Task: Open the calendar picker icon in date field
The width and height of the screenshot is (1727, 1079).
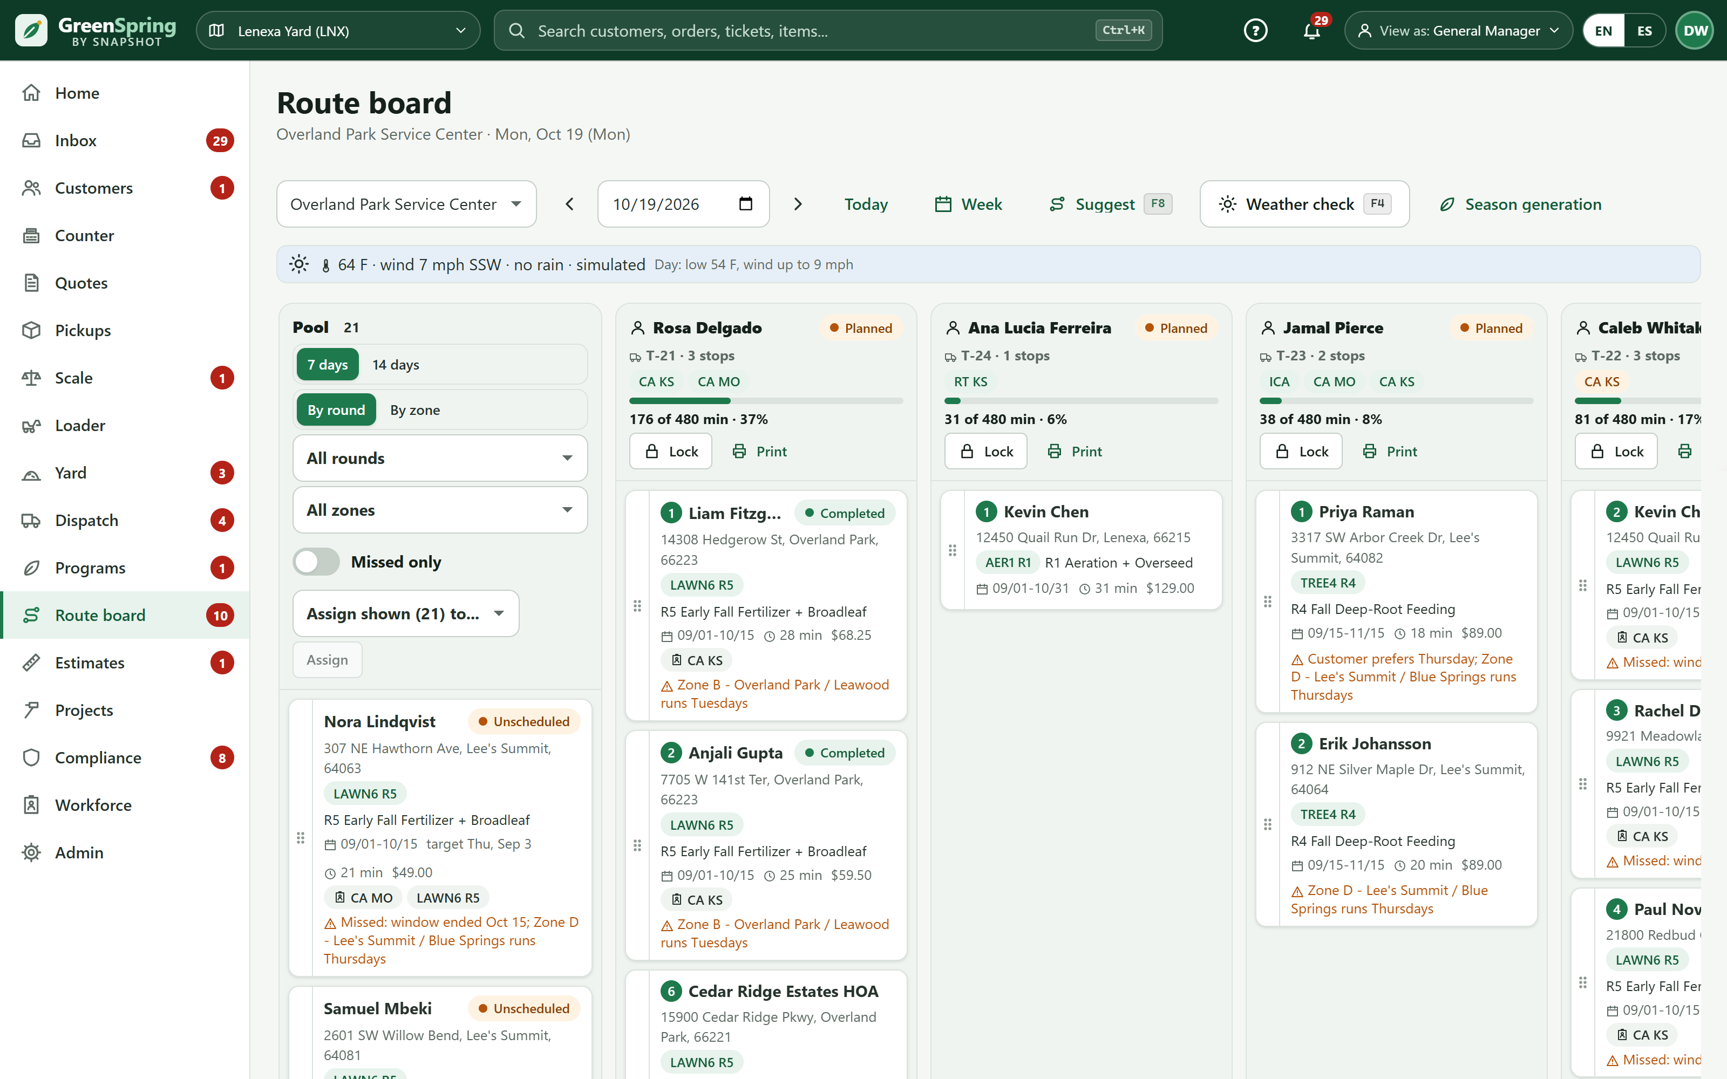Action: click(x=746, y=204)
